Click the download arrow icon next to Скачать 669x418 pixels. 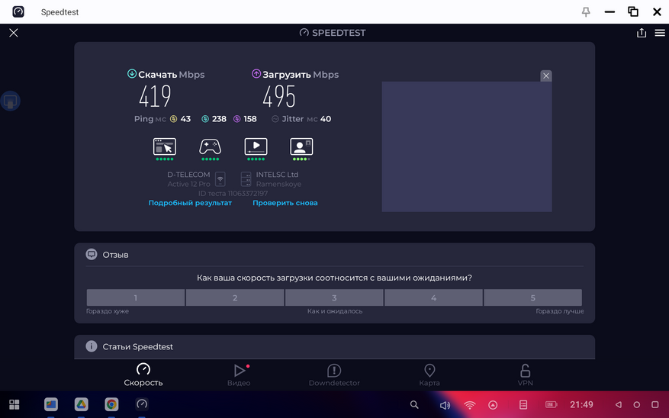tap(132, 73)
